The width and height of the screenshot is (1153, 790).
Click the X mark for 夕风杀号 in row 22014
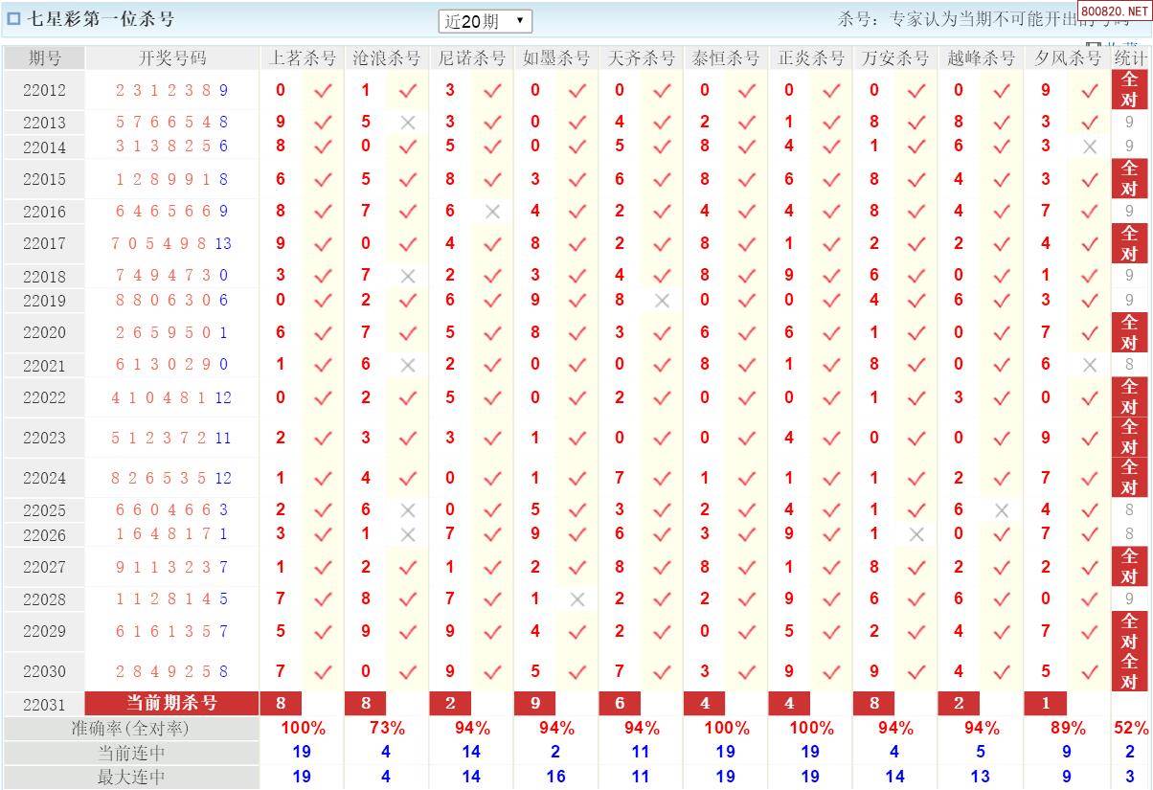point(1089,147)
